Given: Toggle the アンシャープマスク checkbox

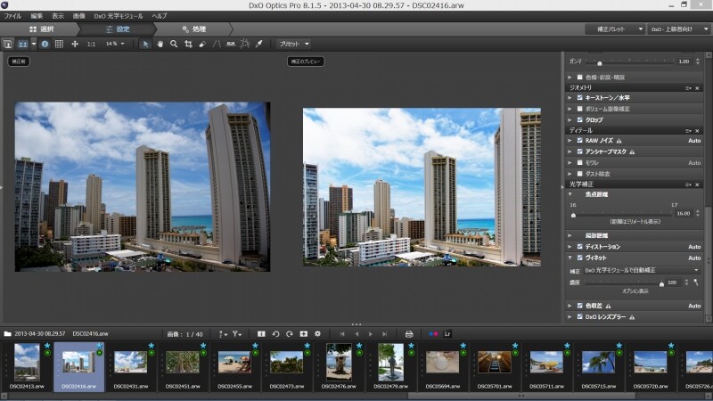Looking at the screenshot, I should 580,151.
